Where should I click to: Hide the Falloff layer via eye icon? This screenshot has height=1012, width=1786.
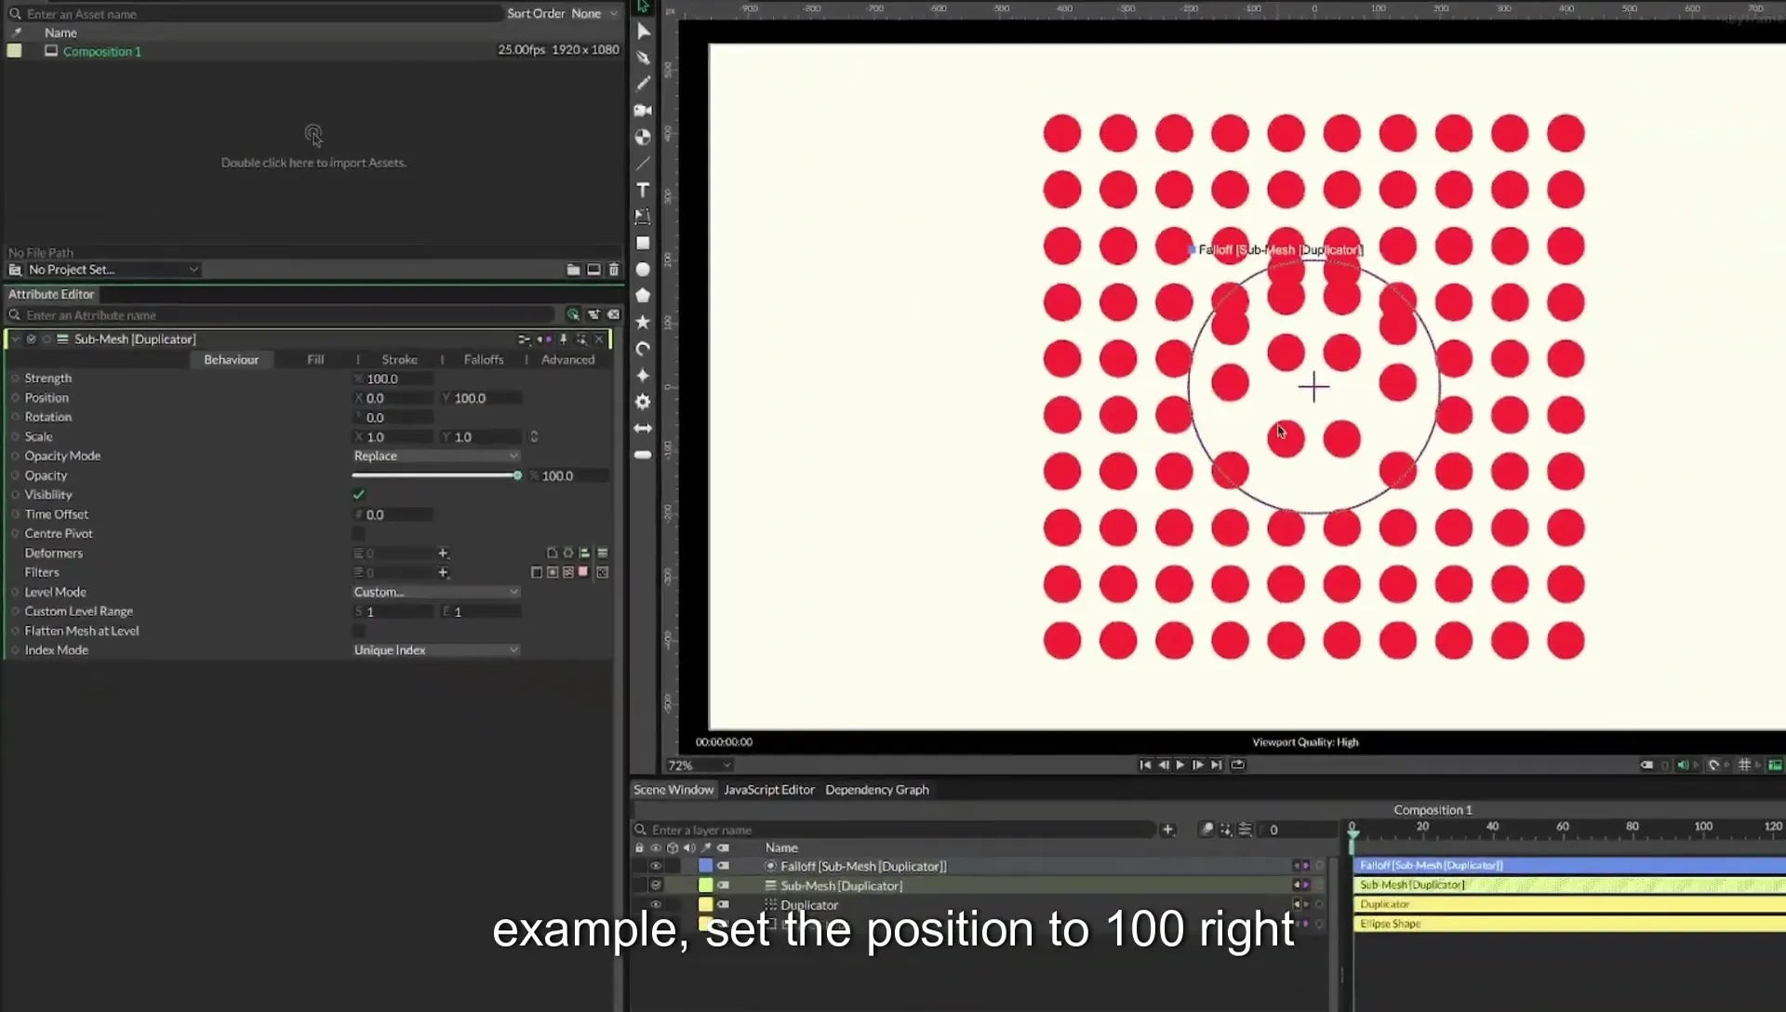pos(656,866)
